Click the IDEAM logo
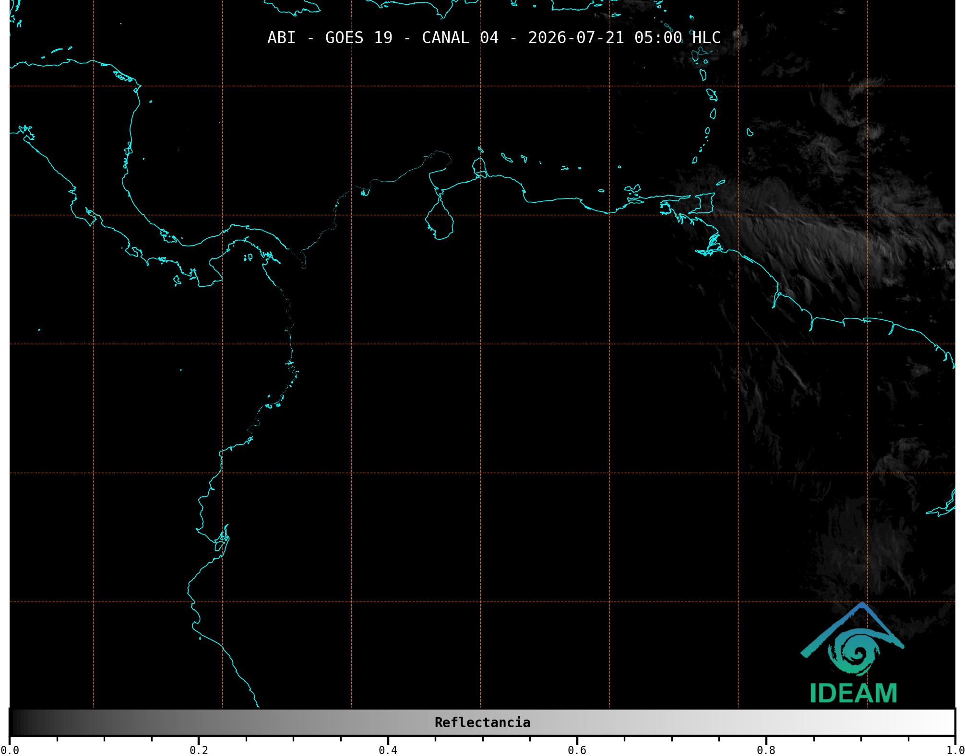This screenshot has width=965, height=756. point(853,652)
